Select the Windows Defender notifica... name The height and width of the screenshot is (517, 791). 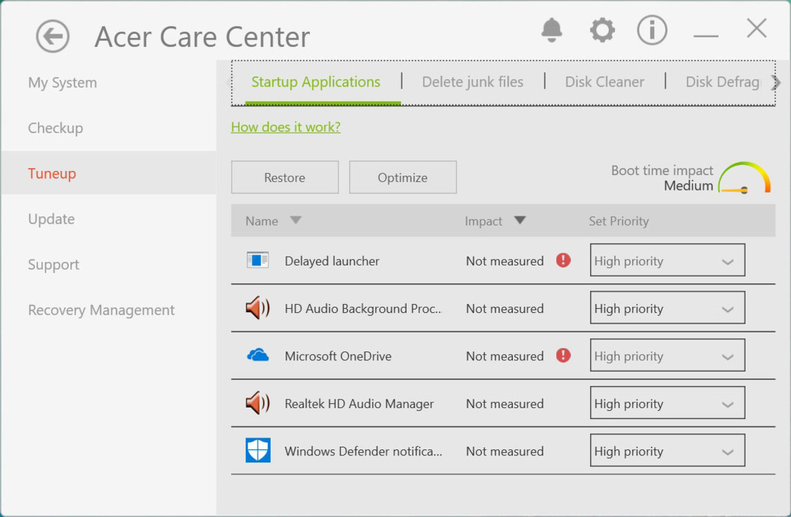(x=363, y=451)
